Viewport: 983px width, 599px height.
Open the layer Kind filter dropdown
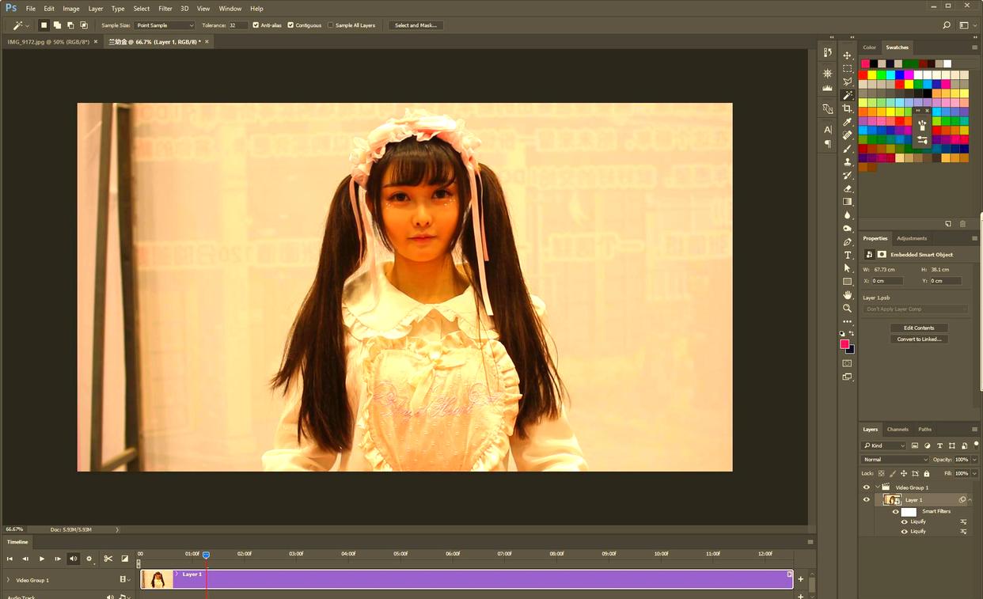click(884, 445)
